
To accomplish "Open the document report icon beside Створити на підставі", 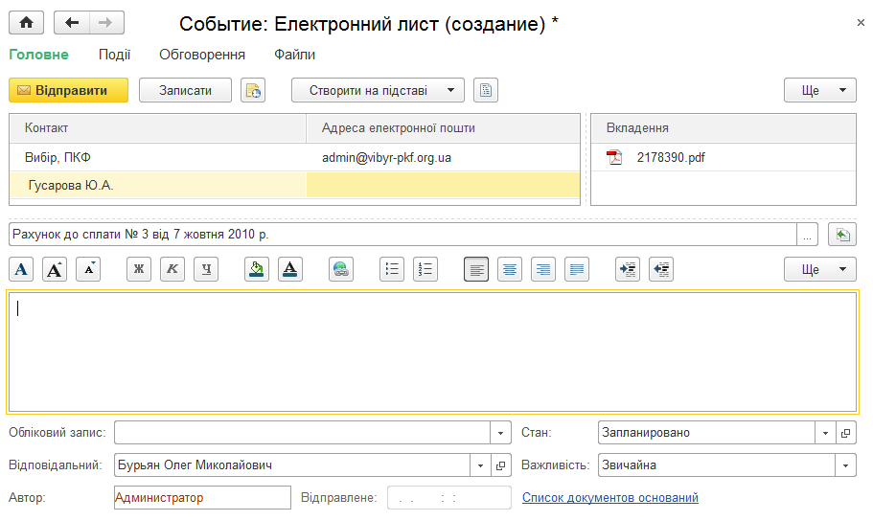I will coord(486,90).
